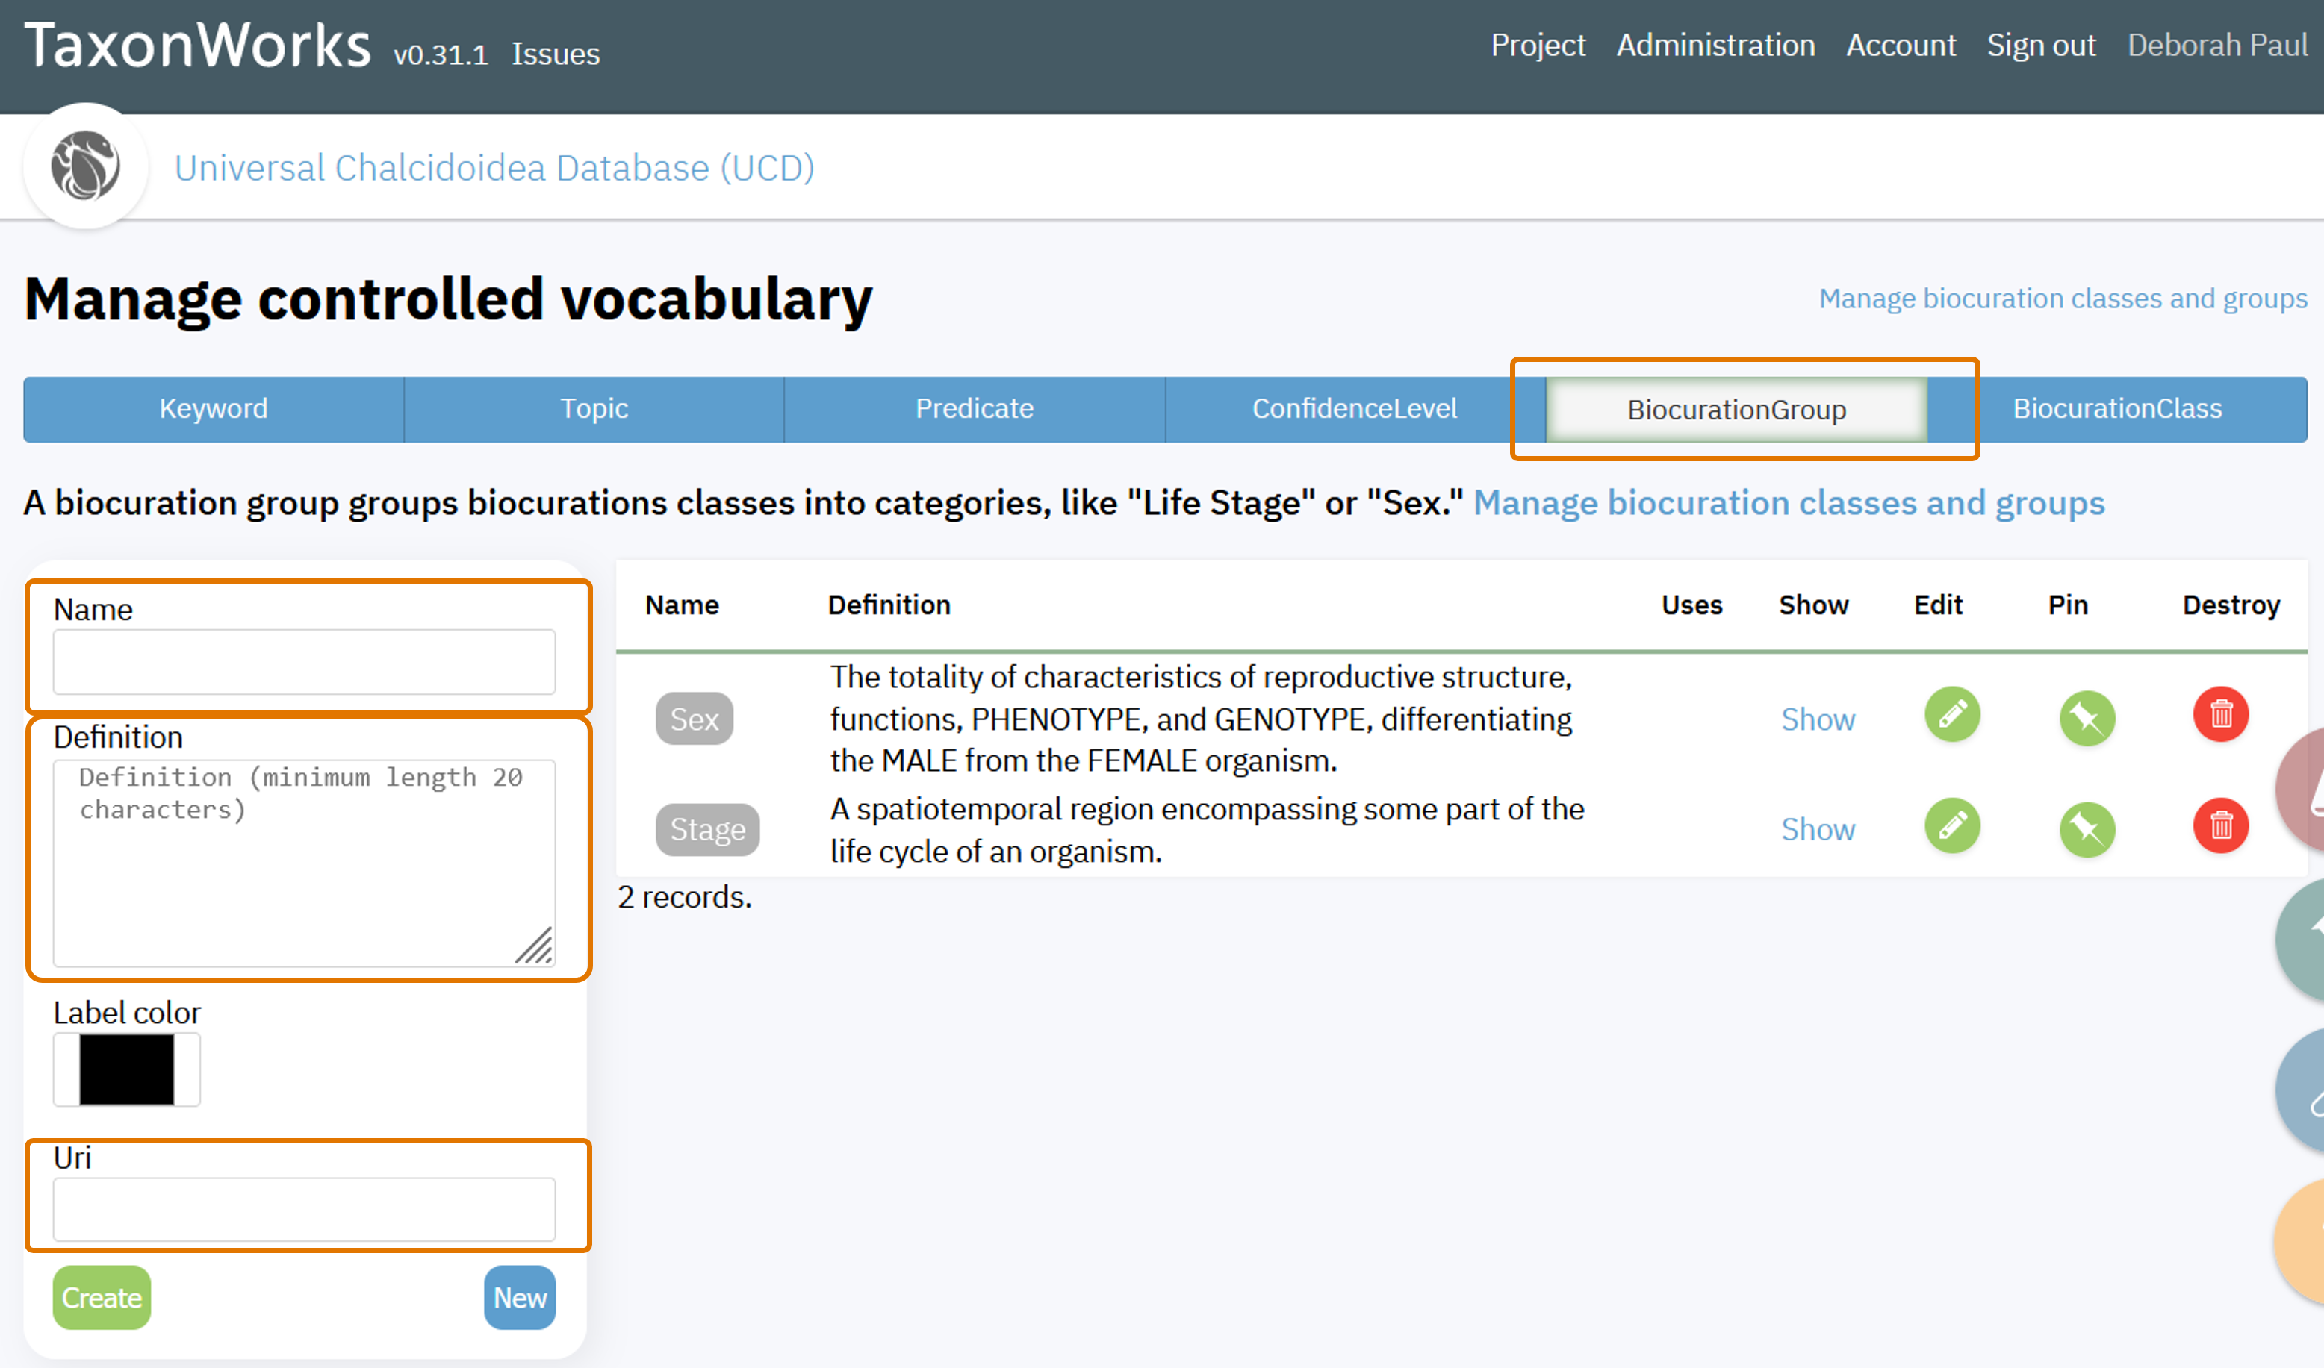Switch to the Topic tab
The image size is (2324, 1368).
point(594,408)
